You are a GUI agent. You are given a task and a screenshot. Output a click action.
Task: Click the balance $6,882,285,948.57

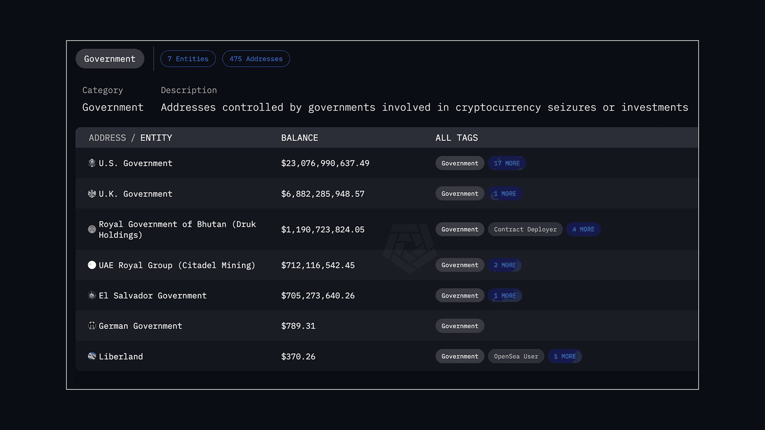point(323,194)
